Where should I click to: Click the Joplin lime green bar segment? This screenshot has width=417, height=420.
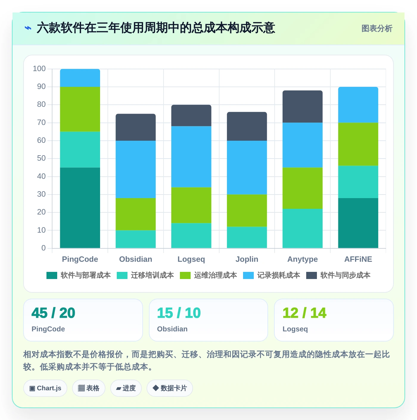pyautogui.click(x=247, y=211)
